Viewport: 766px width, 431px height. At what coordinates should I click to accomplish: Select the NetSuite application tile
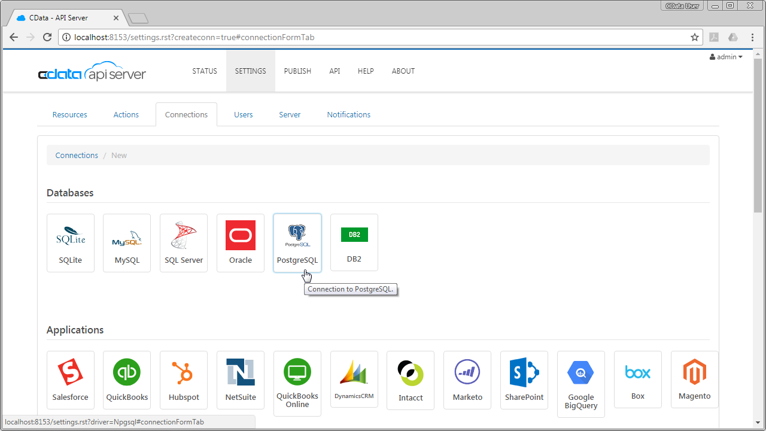tap(241, 380)
